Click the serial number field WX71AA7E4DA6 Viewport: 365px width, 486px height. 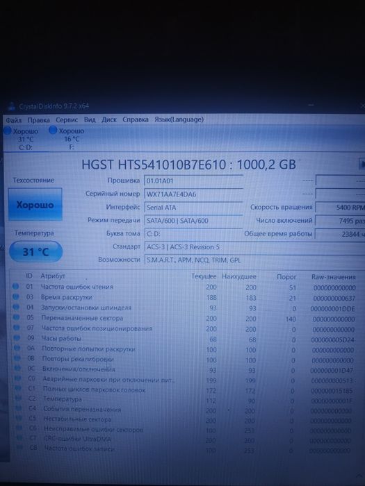(x=193, y=194)
